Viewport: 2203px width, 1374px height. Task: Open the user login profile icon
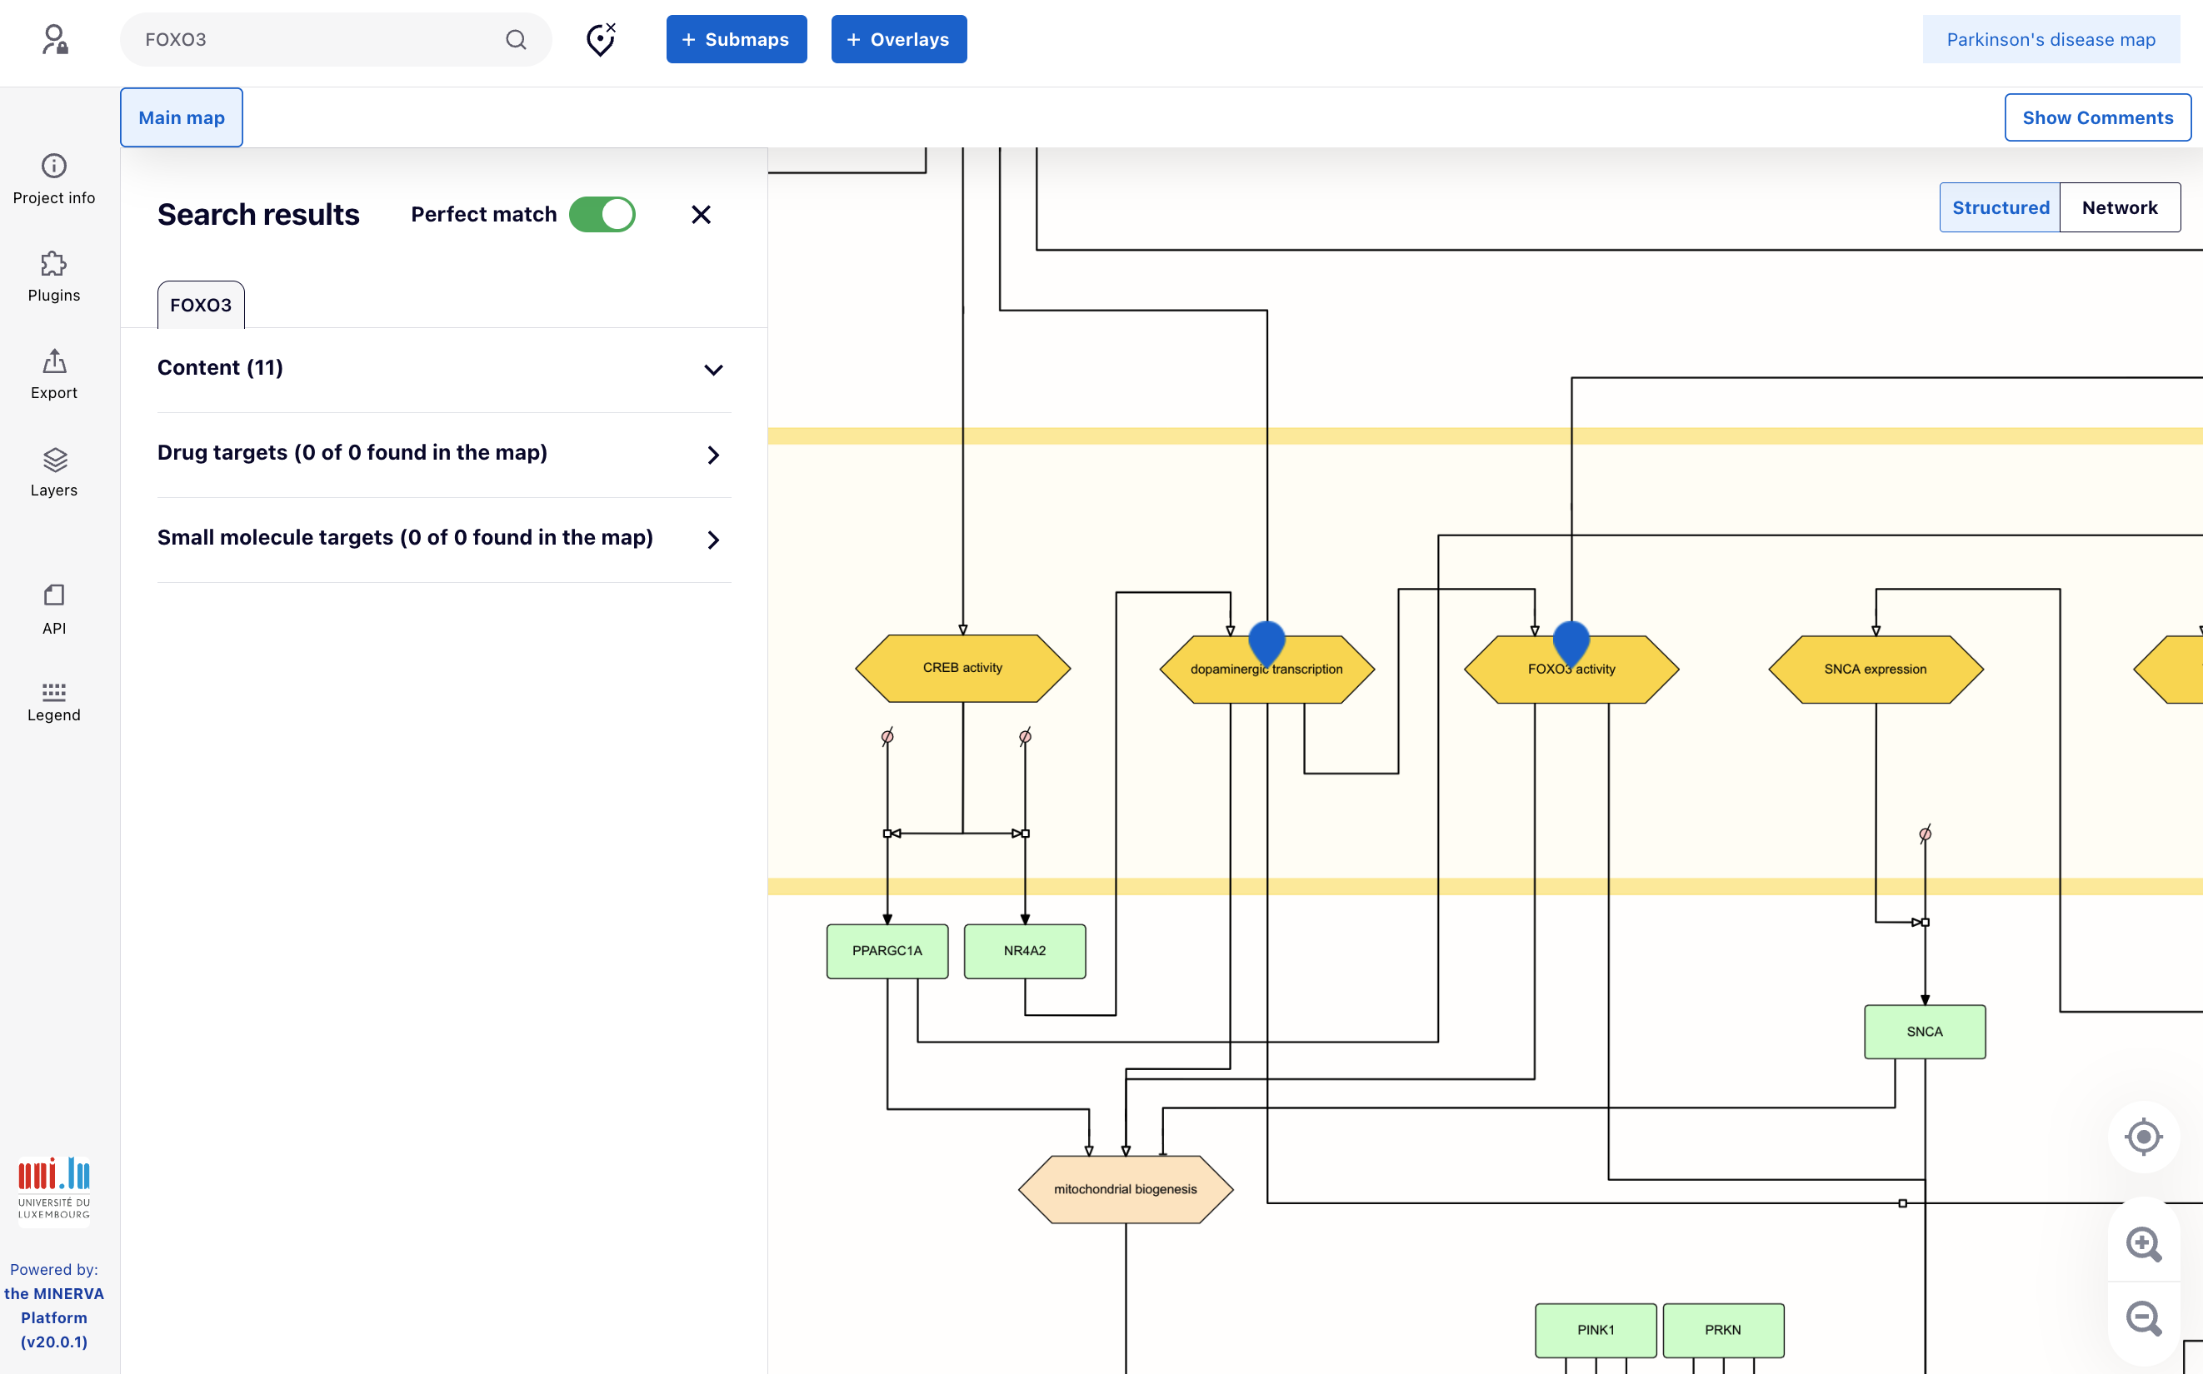tap(54, 39)
